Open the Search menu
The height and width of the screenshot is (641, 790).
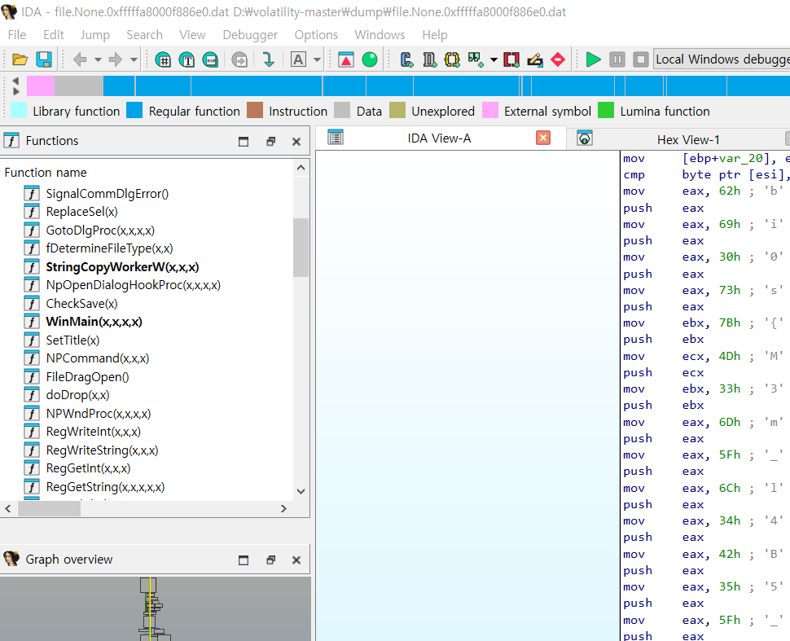pos(145,35)
